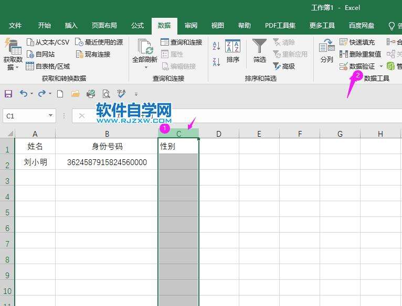Click the quick print icon
This screenshot has width=402, height=306.
click(90, 94)
